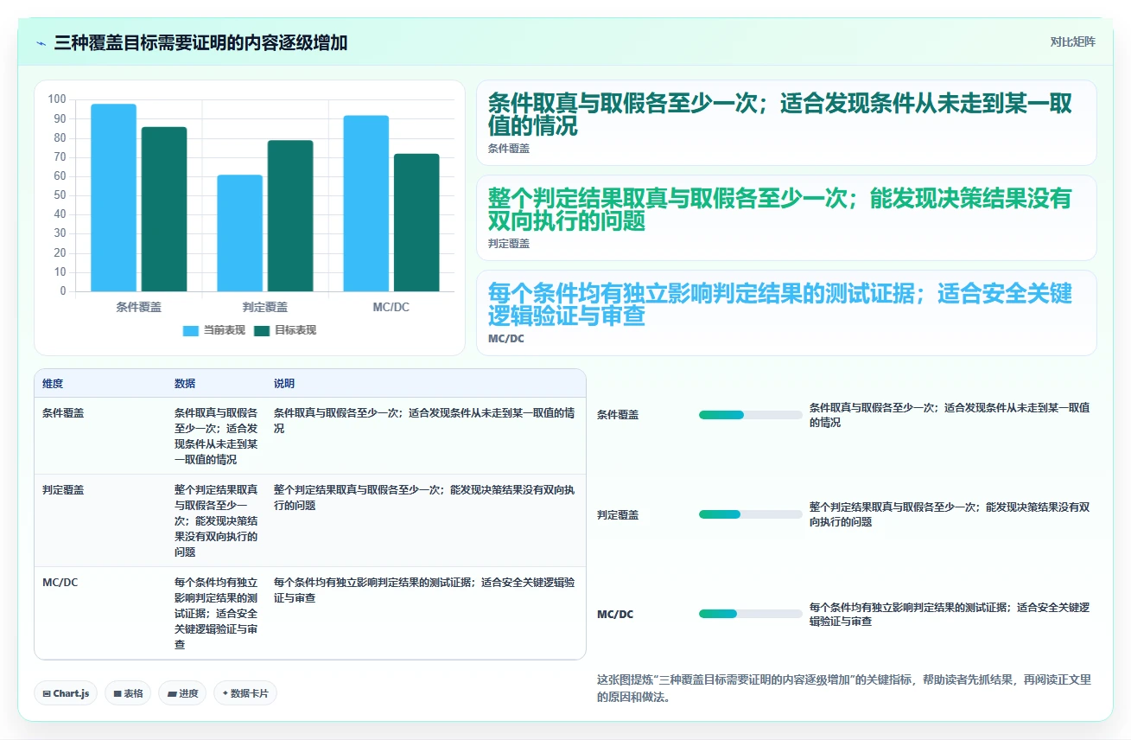Click the summary paragraph starting with 这张图提炼
This screenshot has height=740, width=1131.
click(844, 688)
